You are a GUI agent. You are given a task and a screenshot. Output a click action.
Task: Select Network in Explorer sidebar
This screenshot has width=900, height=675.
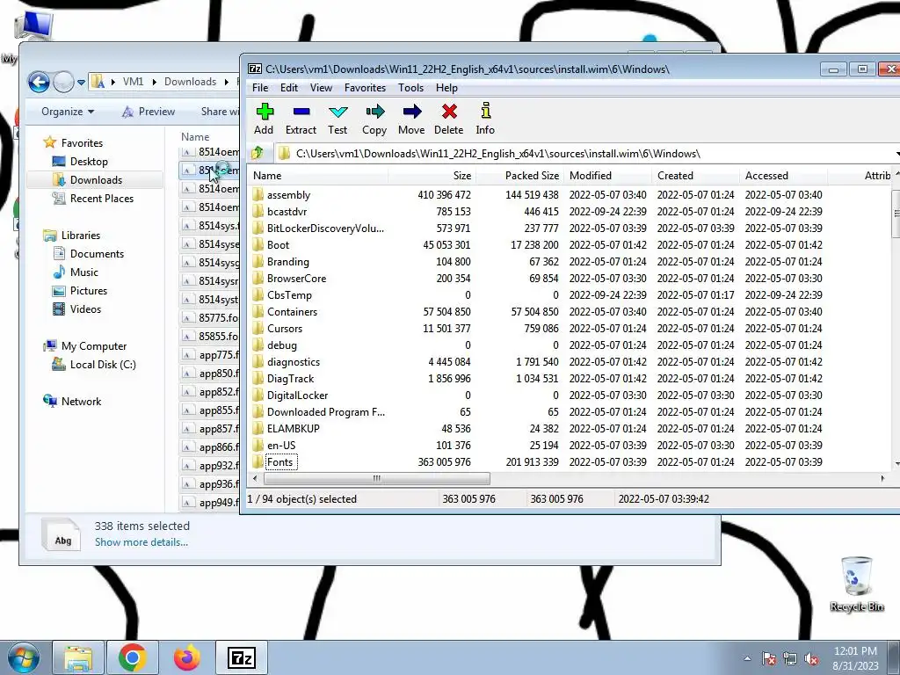(x=80, y=401)
